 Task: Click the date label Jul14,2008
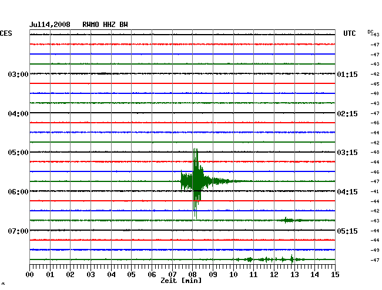click(x=50, y=25)
